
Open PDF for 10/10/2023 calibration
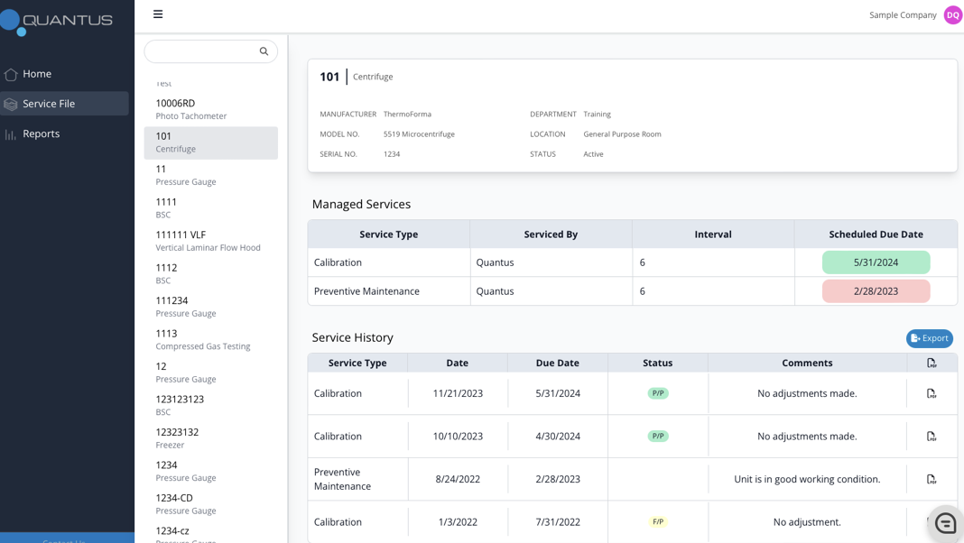coord(931,437)
